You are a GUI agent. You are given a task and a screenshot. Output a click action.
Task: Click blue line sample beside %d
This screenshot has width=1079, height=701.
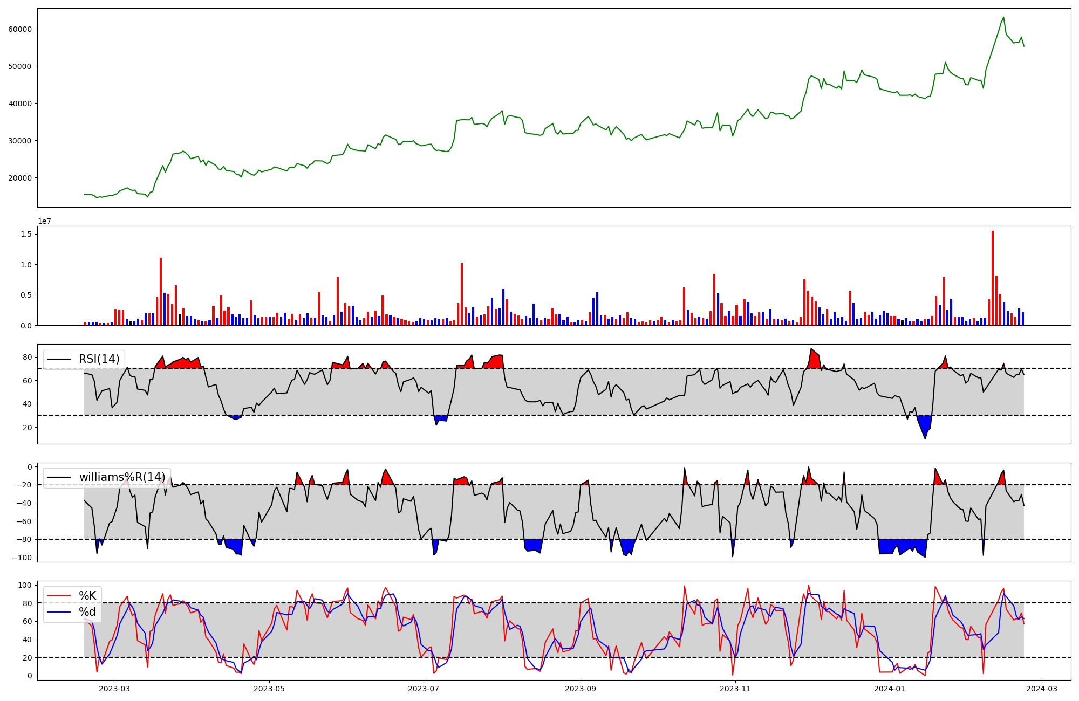[59, 612]
